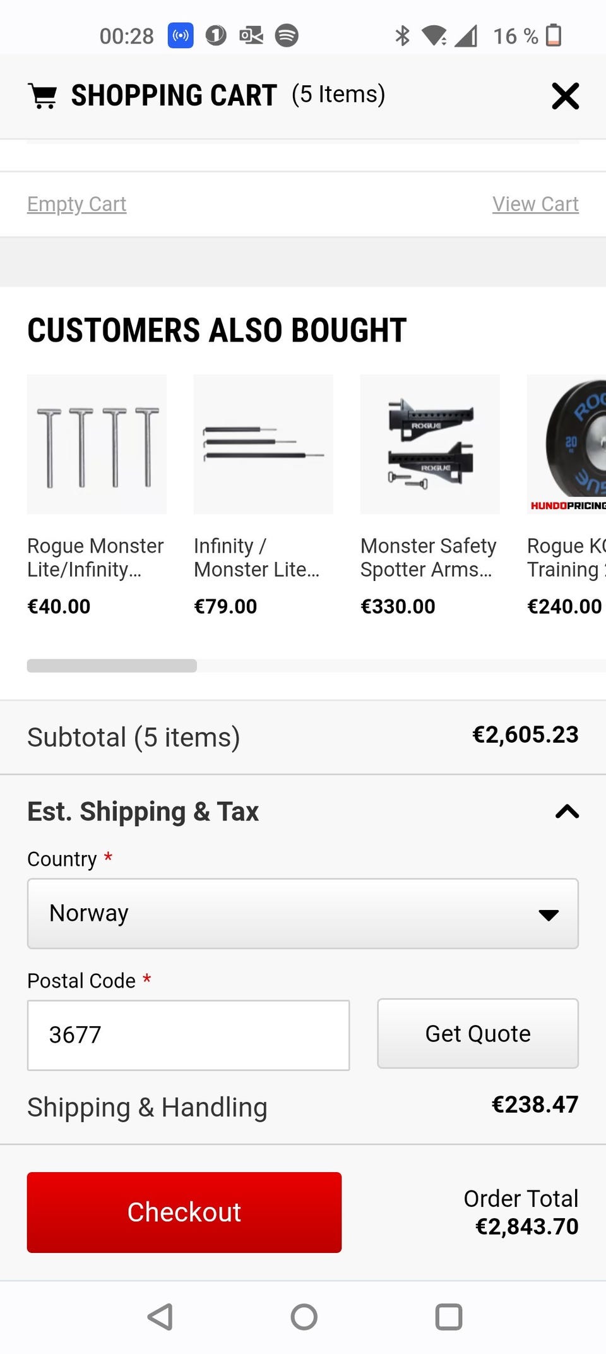This screenshot has height=1354, width=606.
Task: Collapse the Est. Shipping & Tax section
Action: 567,812
